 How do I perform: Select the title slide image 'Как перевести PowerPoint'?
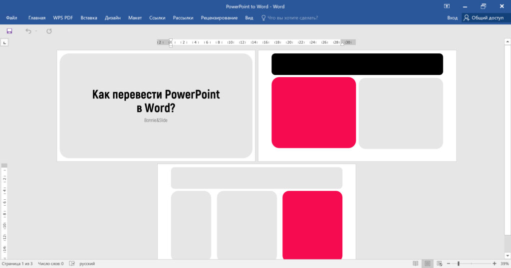(x=156, y=106)
